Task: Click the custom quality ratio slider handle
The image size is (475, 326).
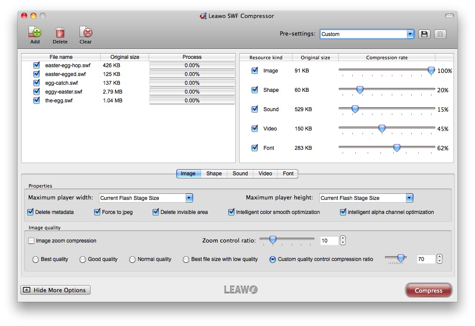Action: (401, 258)
